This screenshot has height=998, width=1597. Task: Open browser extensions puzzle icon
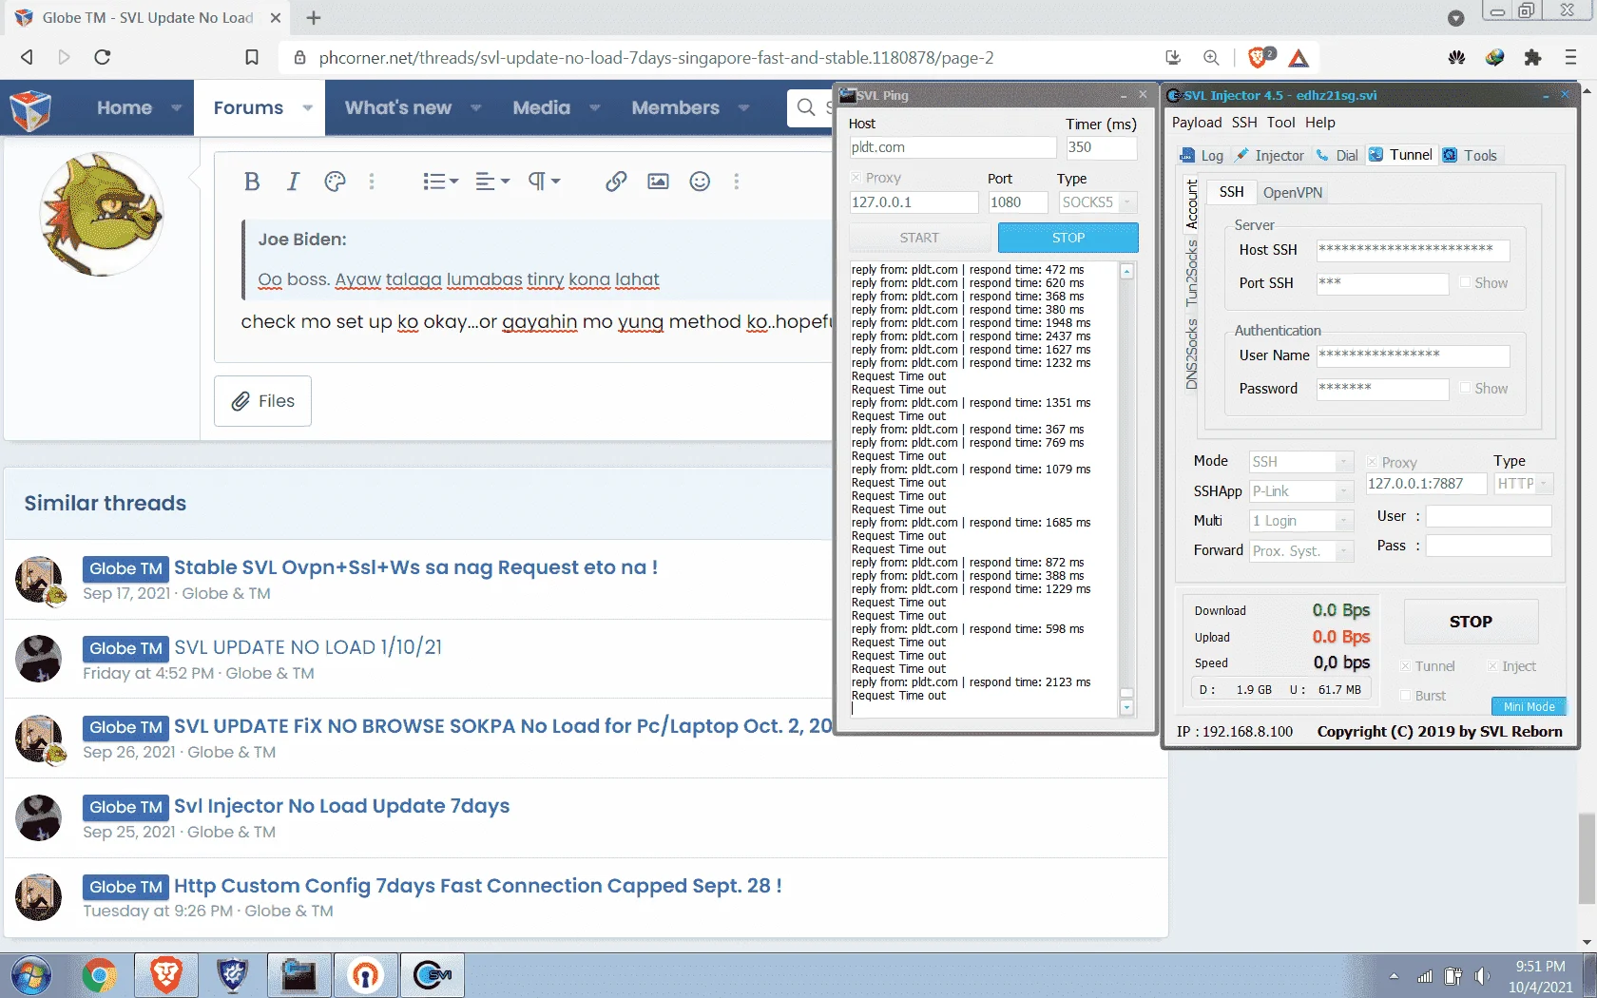[x=1532, y=57]
